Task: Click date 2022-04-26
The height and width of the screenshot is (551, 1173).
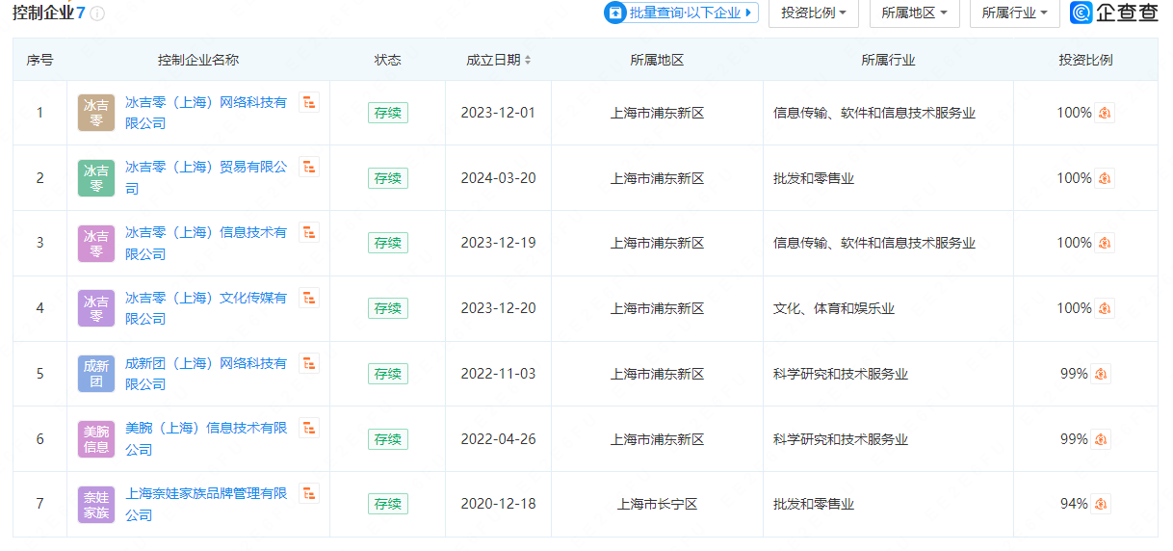Action: coord(498,439)
